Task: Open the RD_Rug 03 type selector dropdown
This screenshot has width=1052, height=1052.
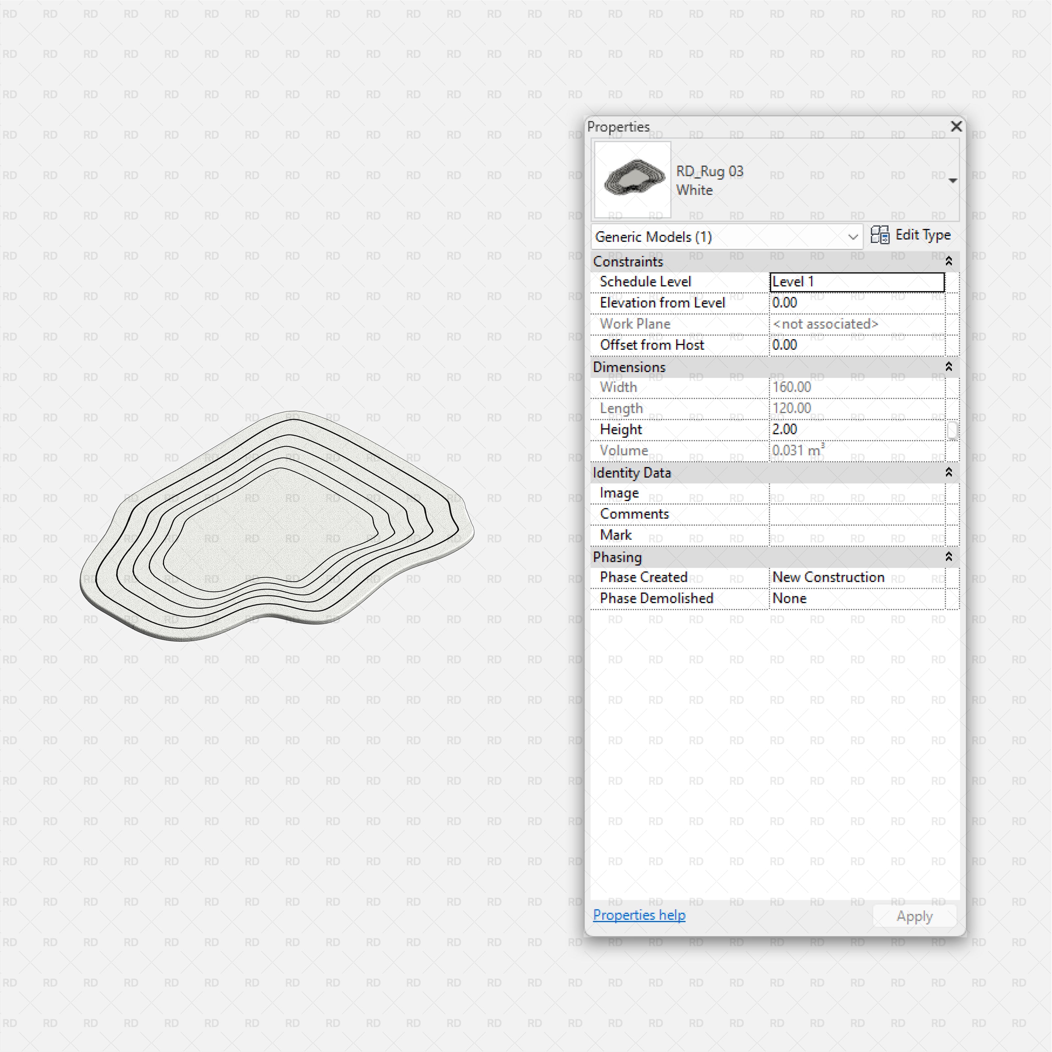Action: [x=952, y=181]
